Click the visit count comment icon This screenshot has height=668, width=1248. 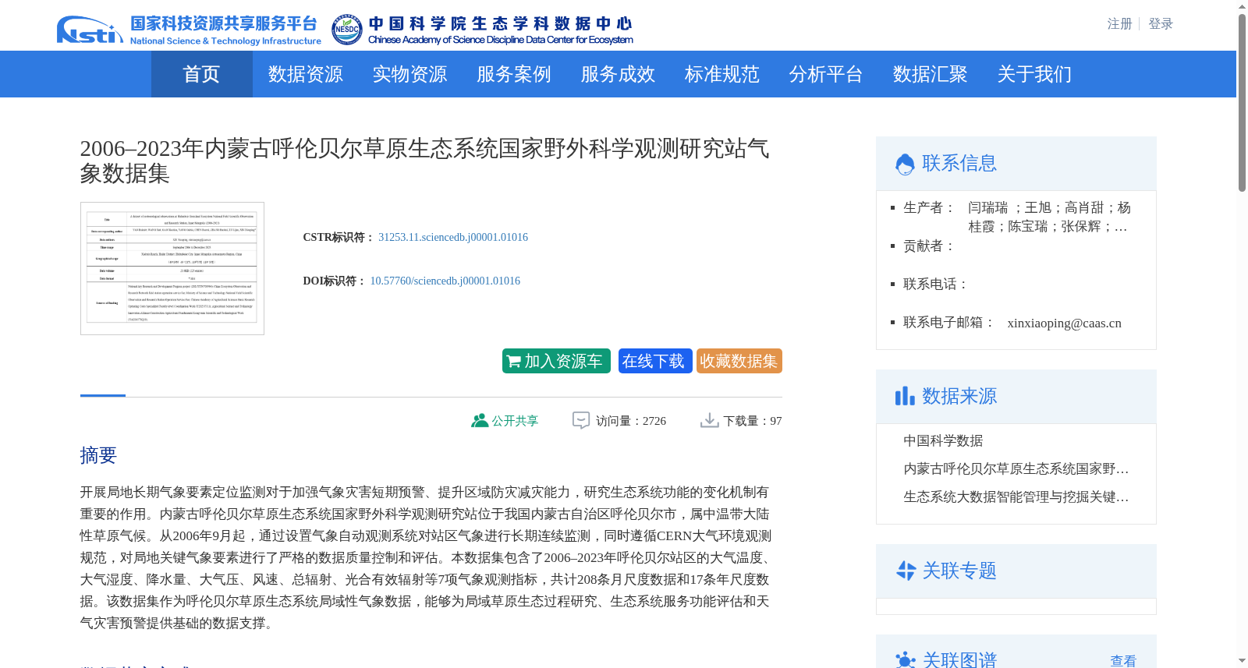[x=581, y=420]
